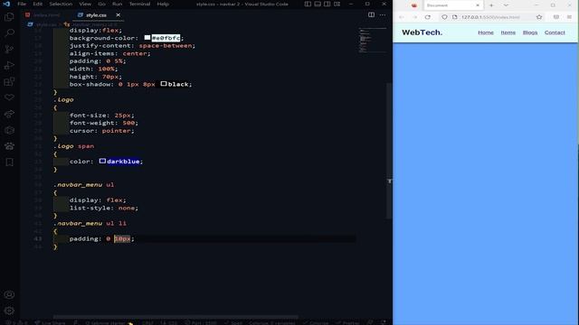The width and height of the screenshot is (579, 325).
Task: Open the list all tabs dropdown
Action: pos(506,5)
